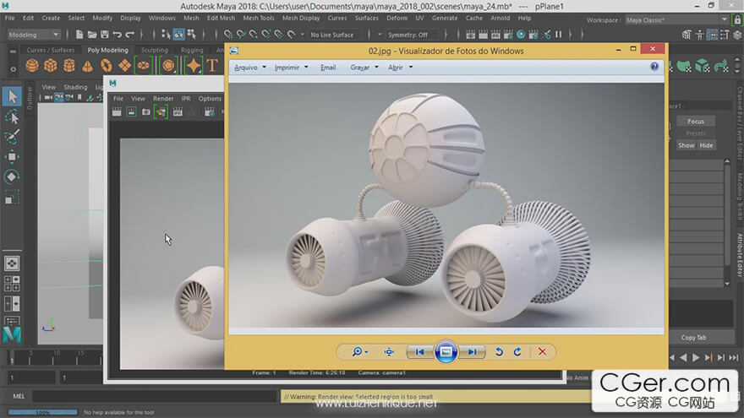
Task: Delete the image with red X icon
Action: tap(542, 351)
